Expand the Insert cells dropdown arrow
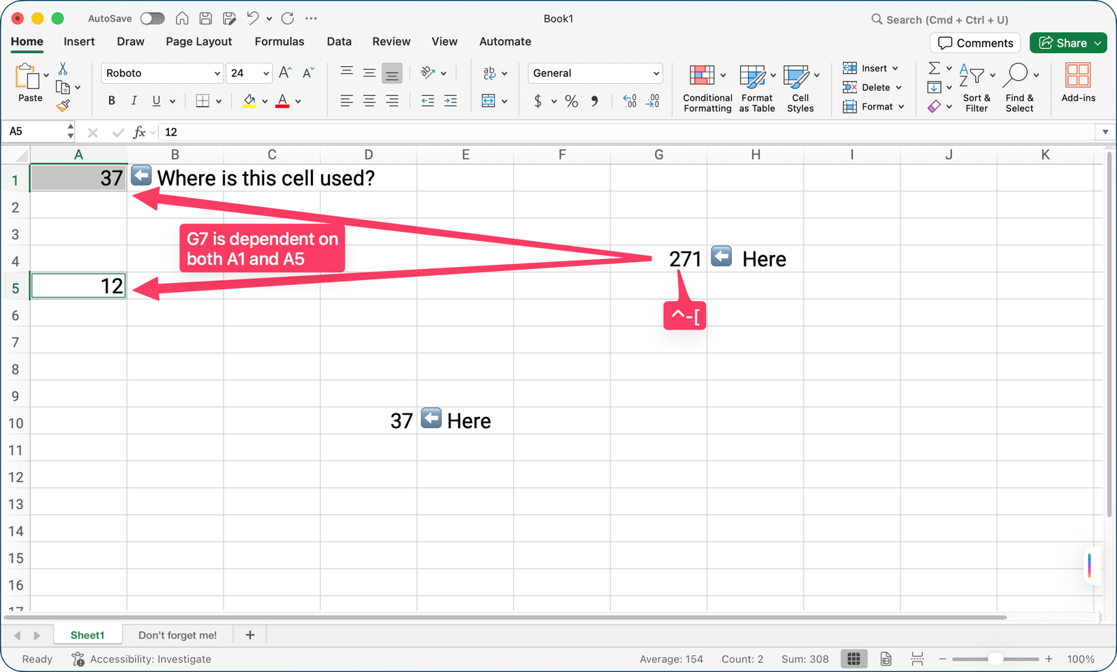The height and width of the screenshot is (672, 1117). (x=895, y=68)
